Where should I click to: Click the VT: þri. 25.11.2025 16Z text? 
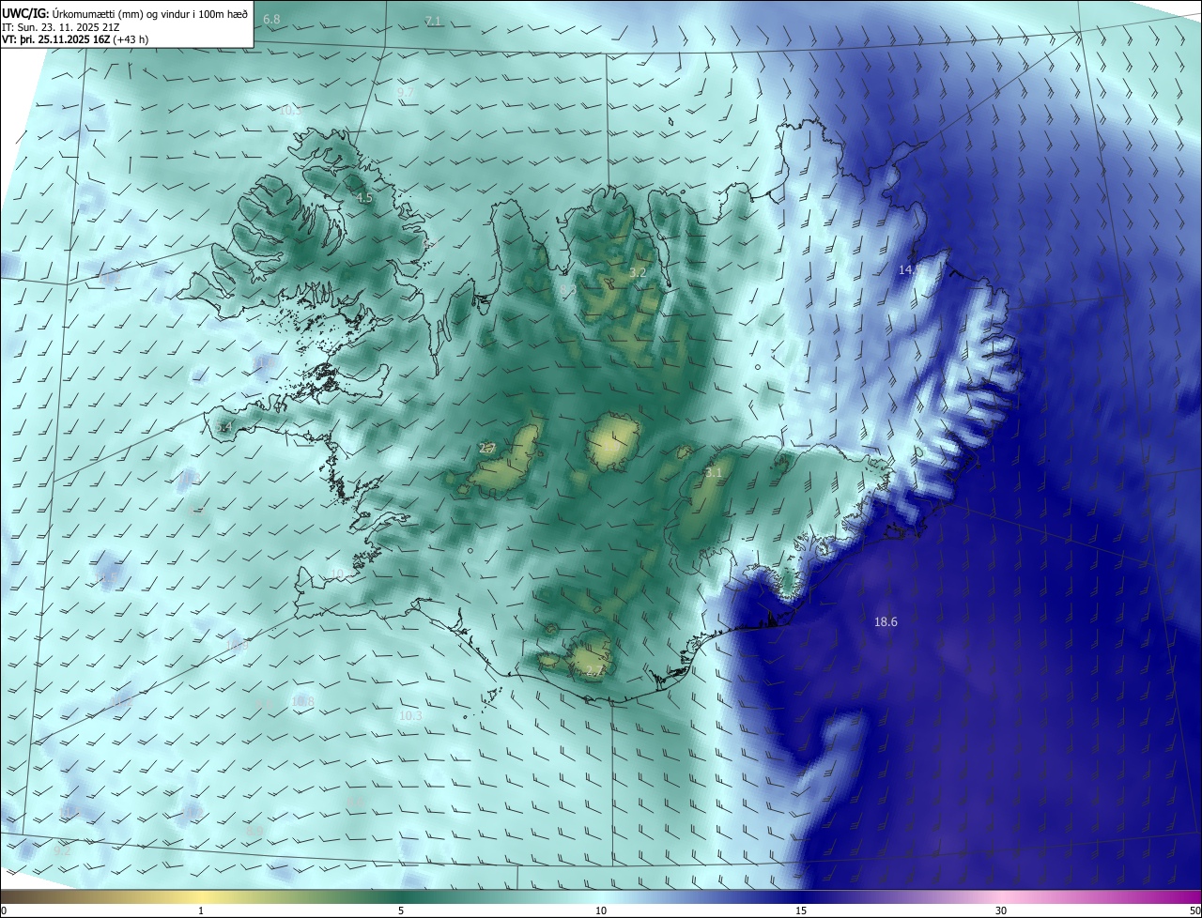click(74, 39)
